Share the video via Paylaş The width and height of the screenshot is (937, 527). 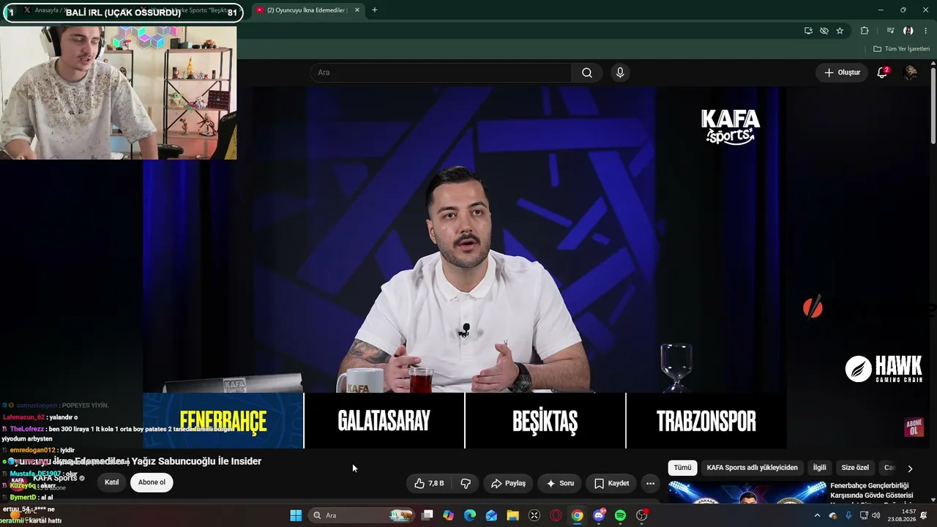(508, 483)
